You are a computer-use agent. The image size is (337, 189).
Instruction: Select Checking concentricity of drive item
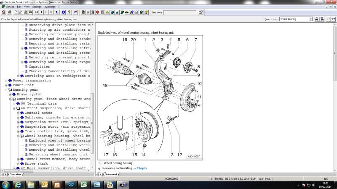(59, 71)
